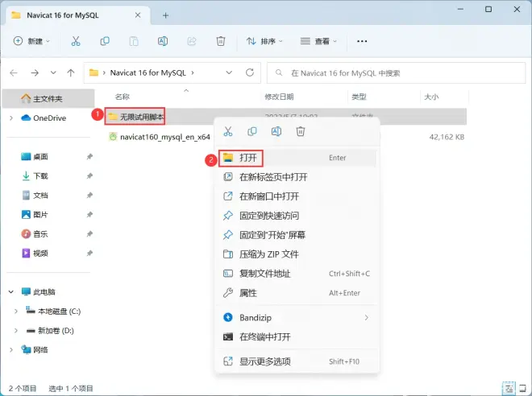
Task: Open recent locations chevron dropdown
Action: (53, 72)
